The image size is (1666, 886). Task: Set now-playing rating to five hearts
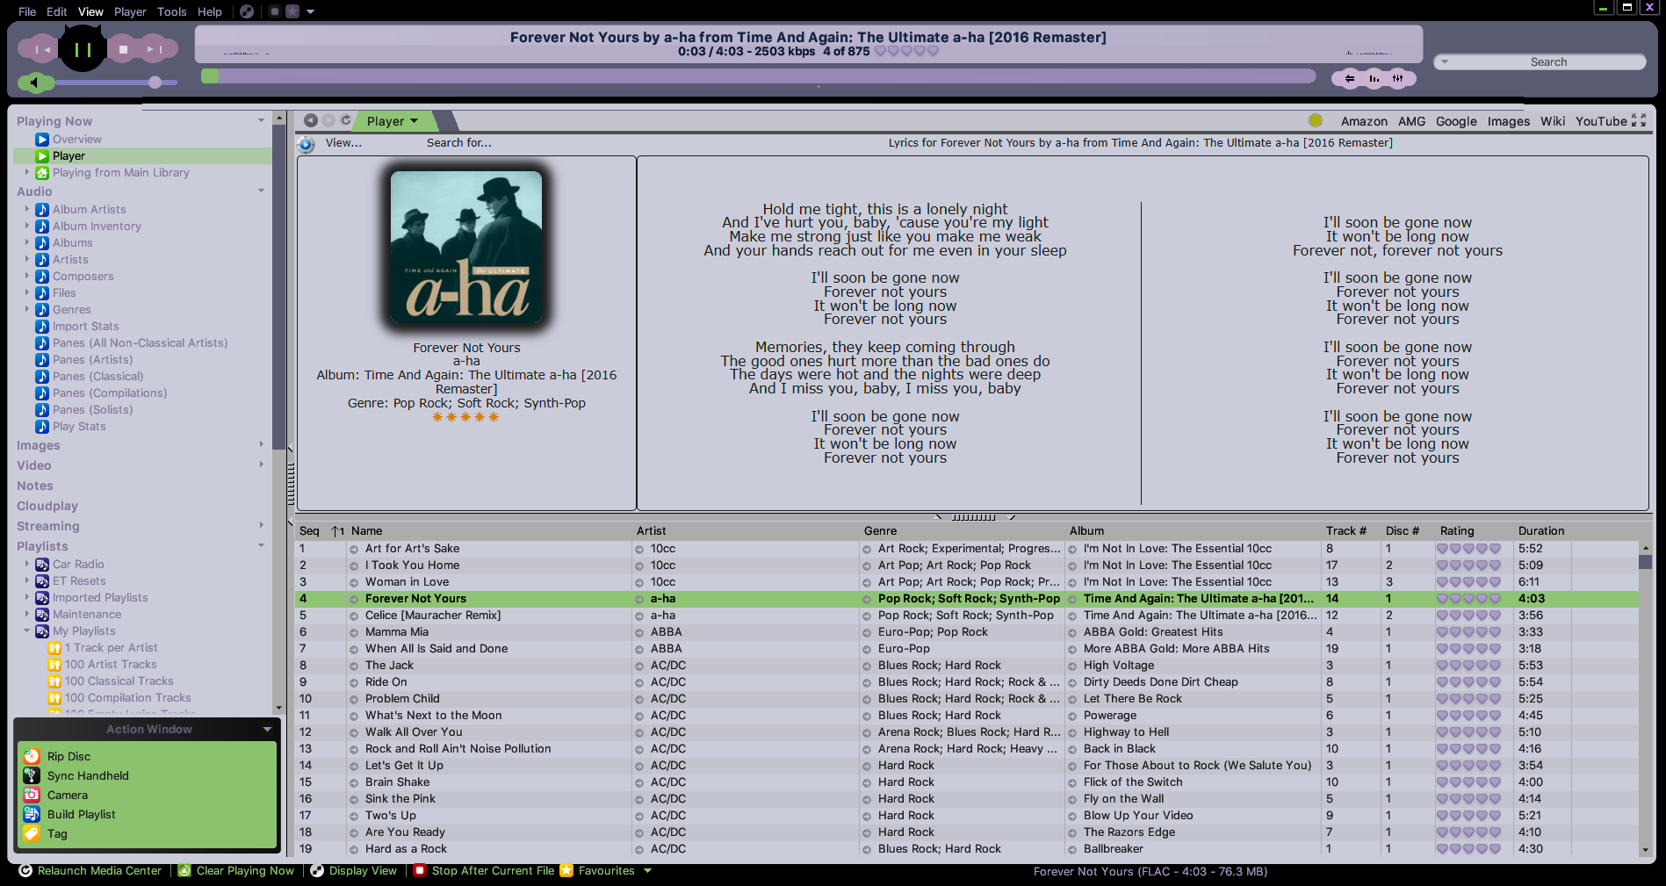[x=933, y=51]
